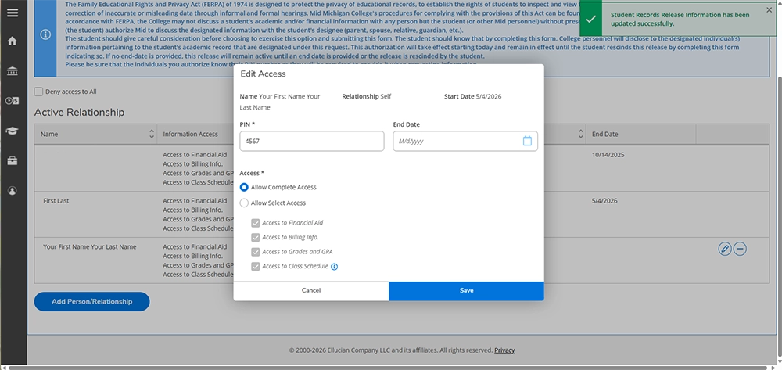
Task: Open the Financial Aid dollar-clock icon
Action: pos(13,101)
